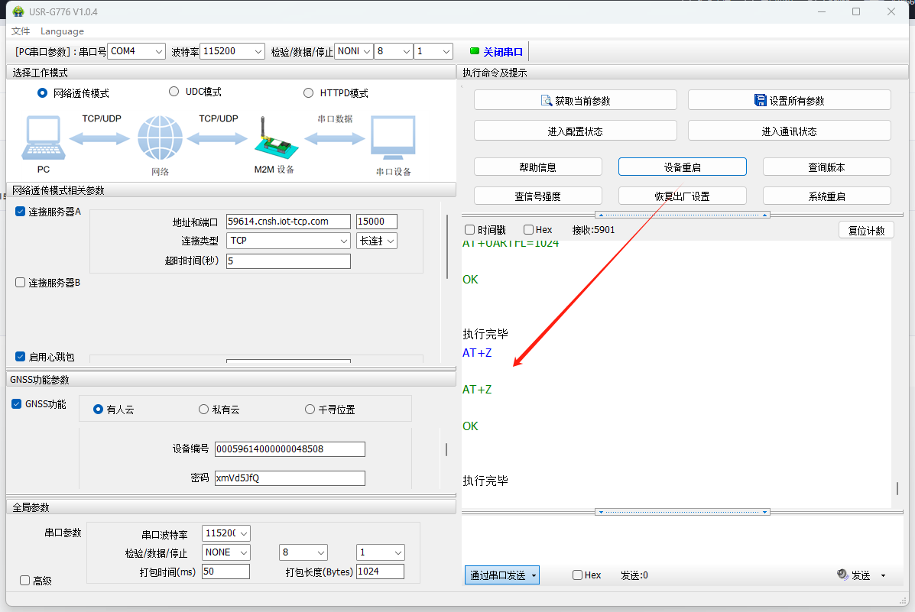The height and width of the screenshot is (612, 915).
Task: Click the send icon beside 发送
Action: tap(842, 575)
